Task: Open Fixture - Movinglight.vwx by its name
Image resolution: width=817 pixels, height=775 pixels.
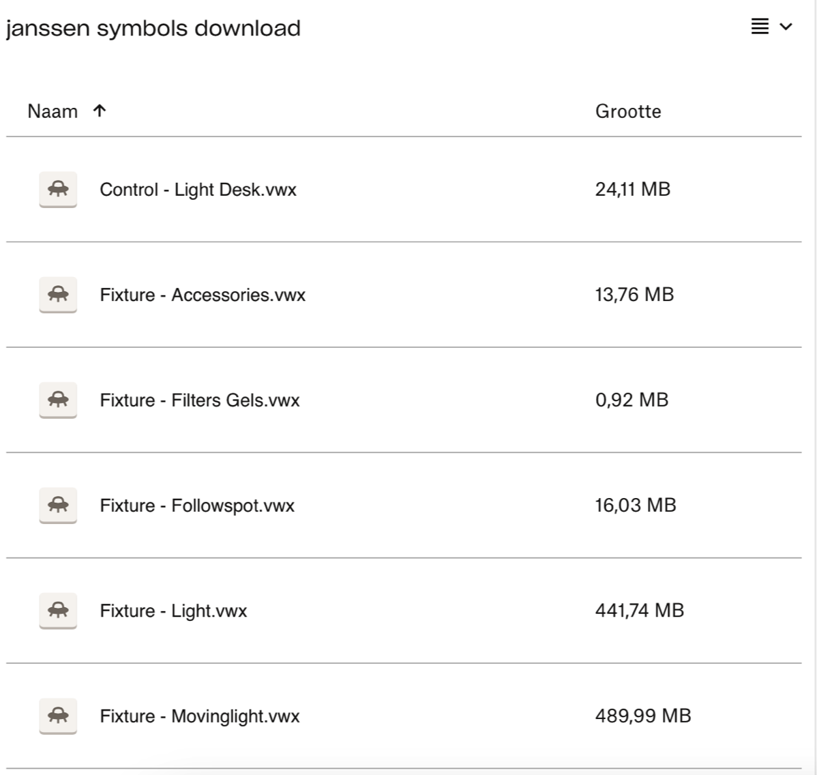Action: [x=199, y=716]
